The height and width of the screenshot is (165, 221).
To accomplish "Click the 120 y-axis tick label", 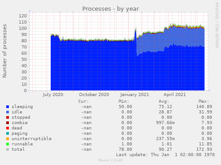I will [23, 16].
